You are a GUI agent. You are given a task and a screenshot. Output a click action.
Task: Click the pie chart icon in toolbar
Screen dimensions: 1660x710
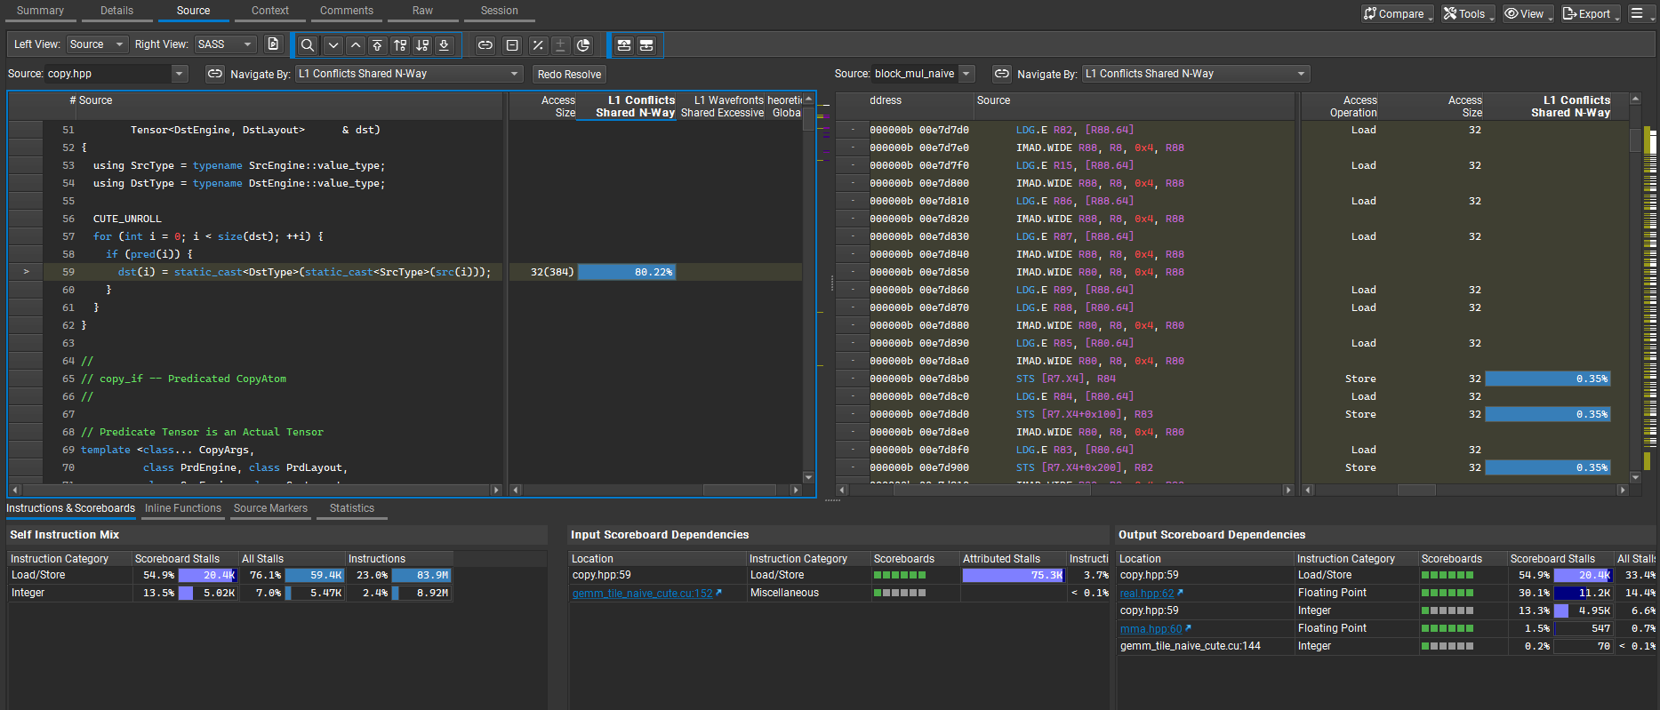click(583, 45)
